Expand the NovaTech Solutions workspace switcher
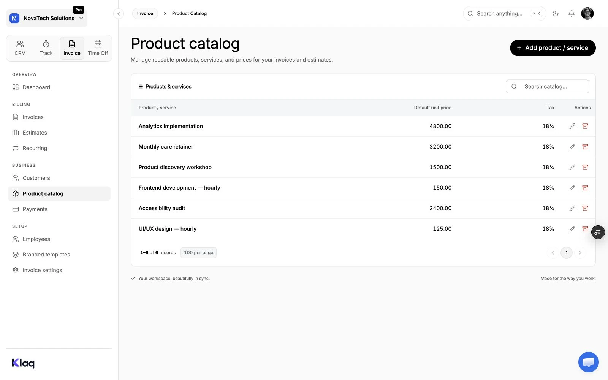Viewport: 608px width, 380px height. [x=47, y=18]
